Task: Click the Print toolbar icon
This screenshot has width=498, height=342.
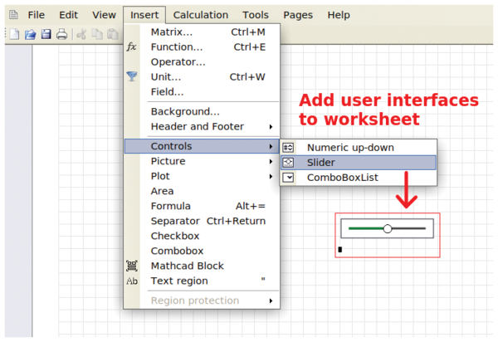Action: tap(61, 33)
